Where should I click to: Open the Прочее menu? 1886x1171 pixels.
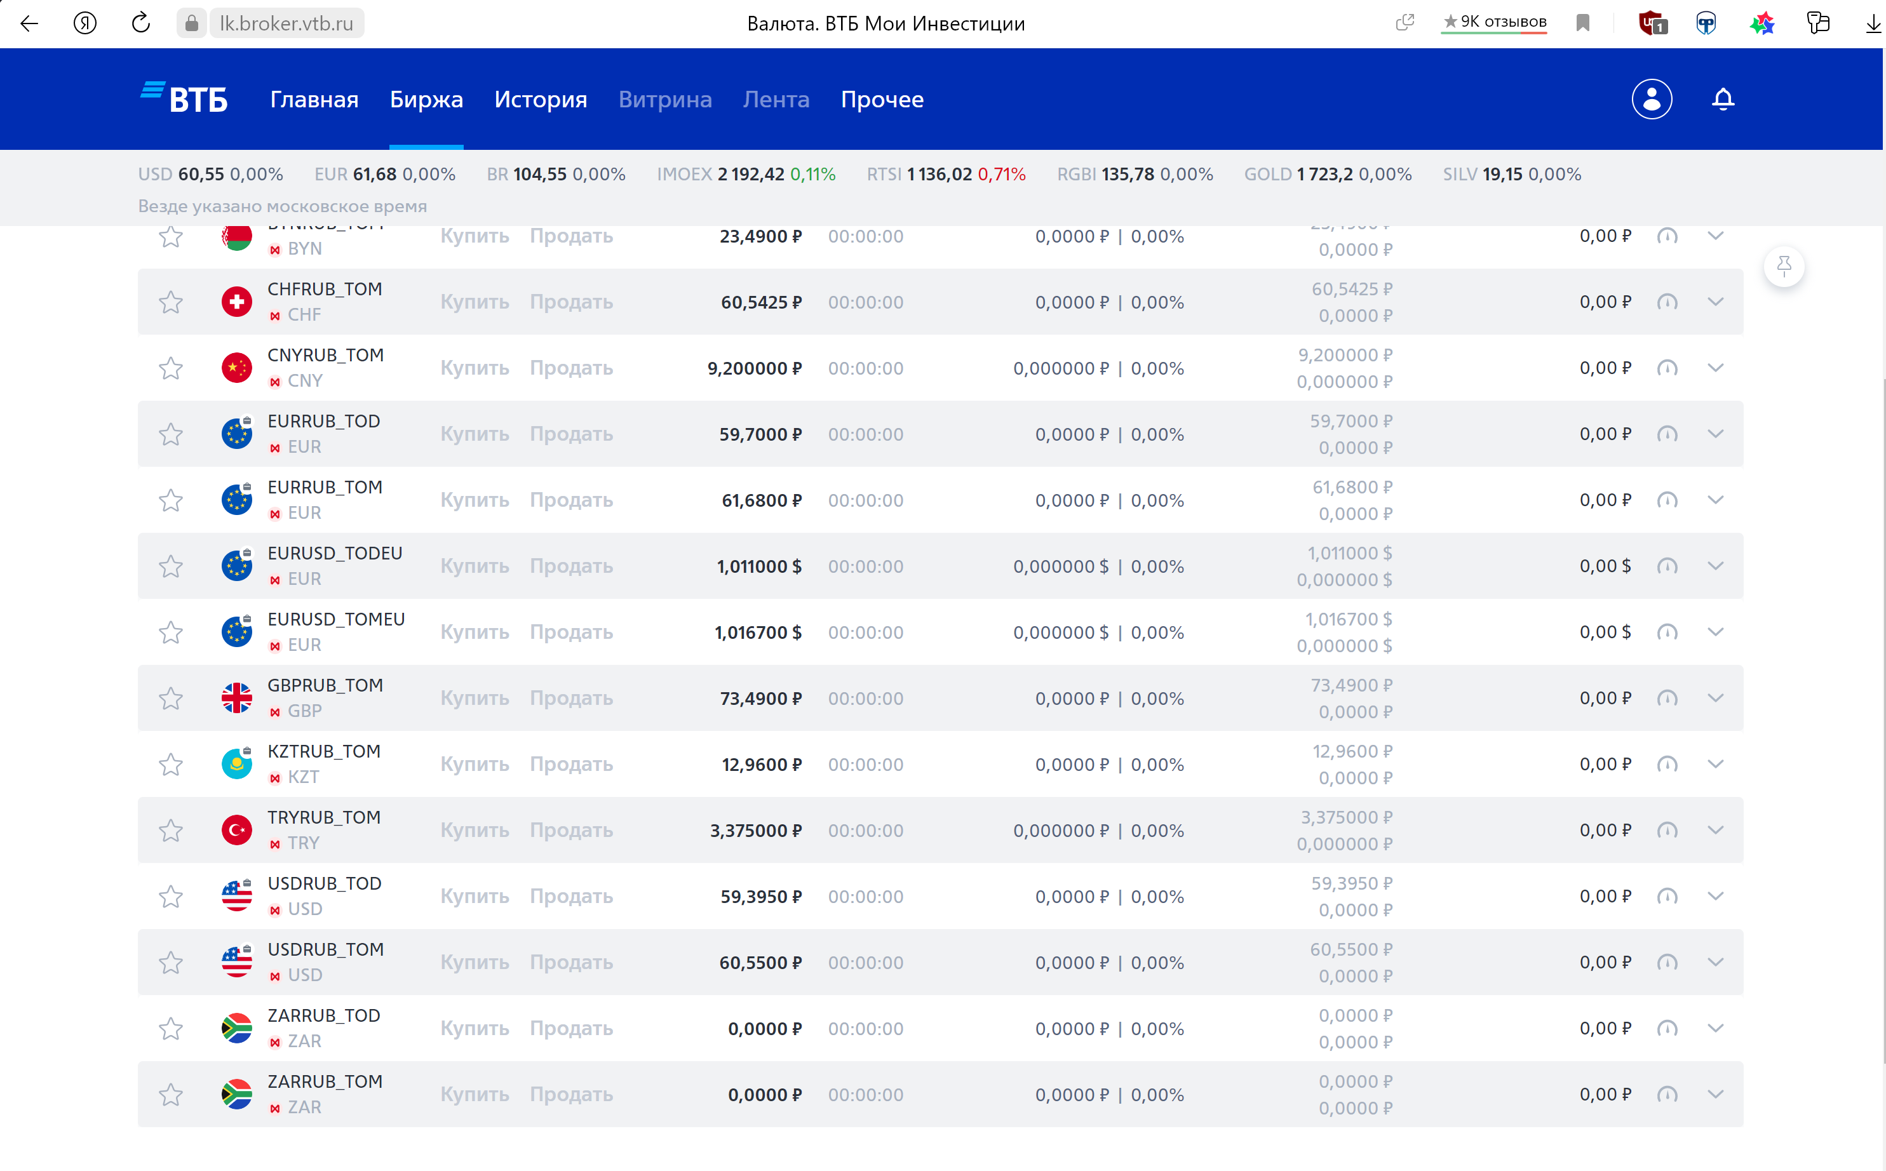tap(882, 99)
